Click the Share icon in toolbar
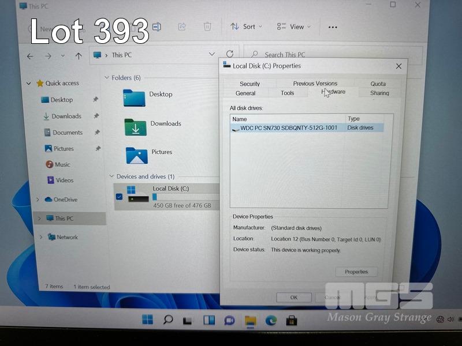Screen dimensions: 462x346 point(182,27)
